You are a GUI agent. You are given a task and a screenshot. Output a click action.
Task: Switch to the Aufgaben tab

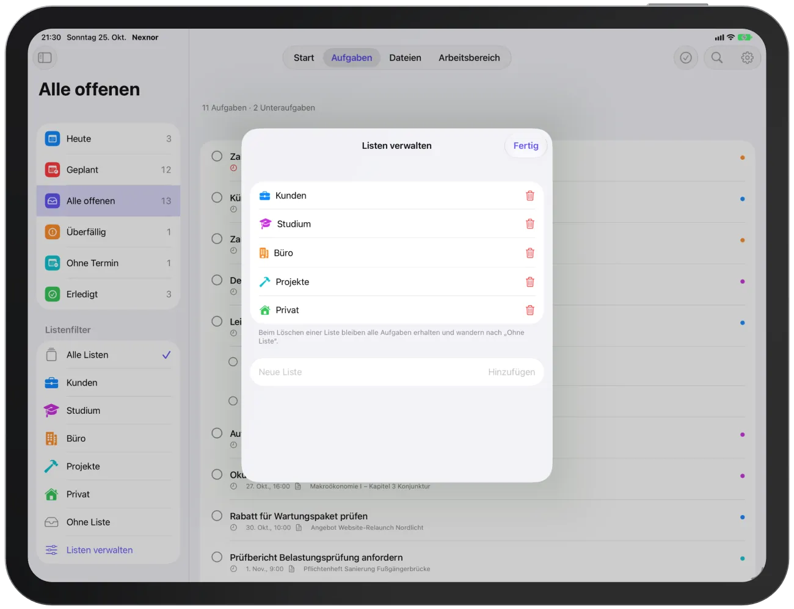(352, 57)
